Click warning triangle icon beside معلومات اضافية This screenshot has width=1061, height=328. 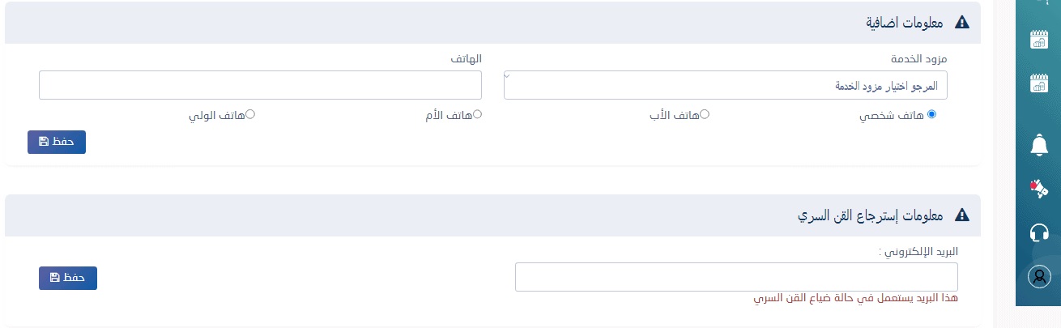(x=962, y=23)
